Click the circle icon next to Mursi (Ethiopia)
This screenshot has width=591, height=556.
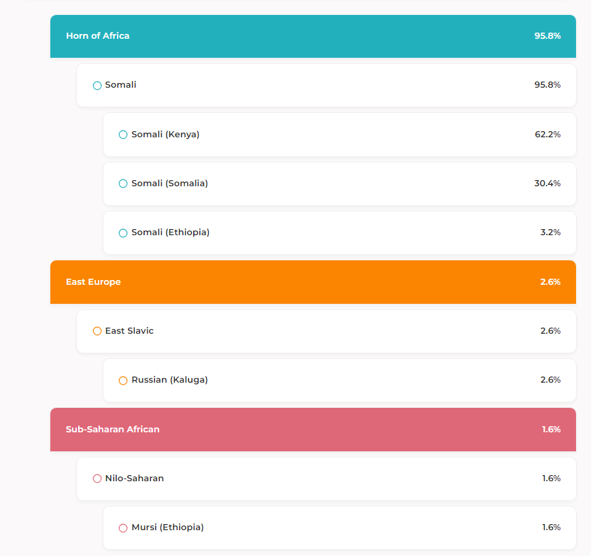coord(123,528)
